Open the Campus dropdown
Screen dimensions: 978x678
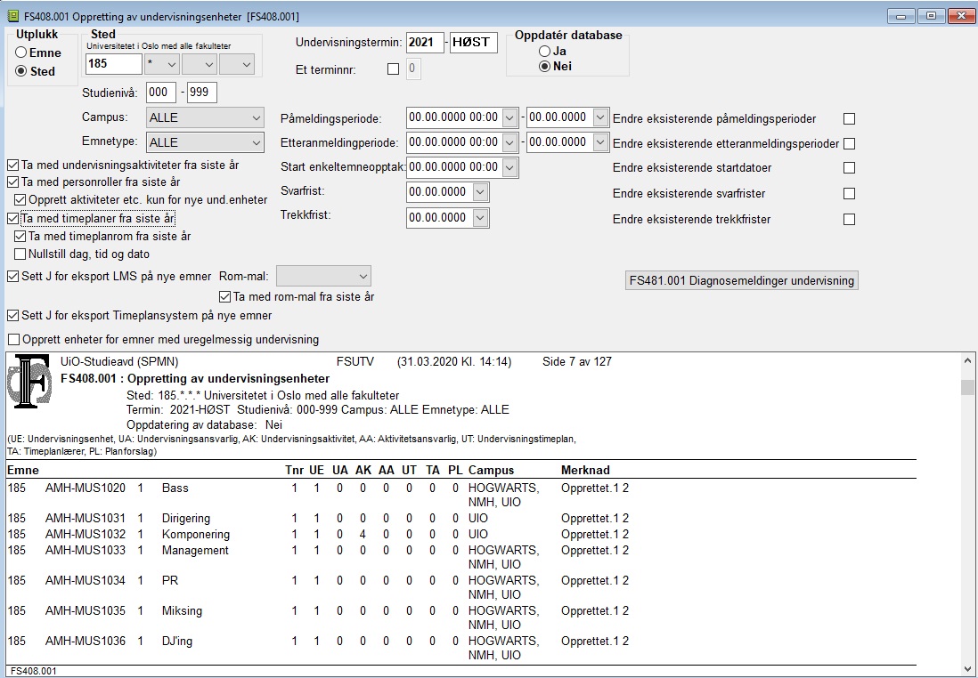(205, 117)
